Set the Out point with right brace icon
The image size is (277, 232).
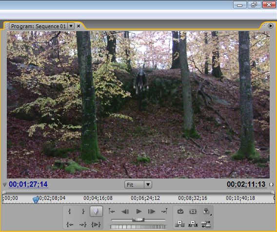coord(83,211)
